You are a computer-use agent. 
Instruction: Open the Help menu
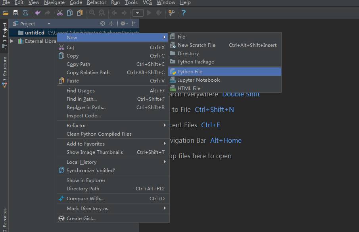(x=185, y=2)
